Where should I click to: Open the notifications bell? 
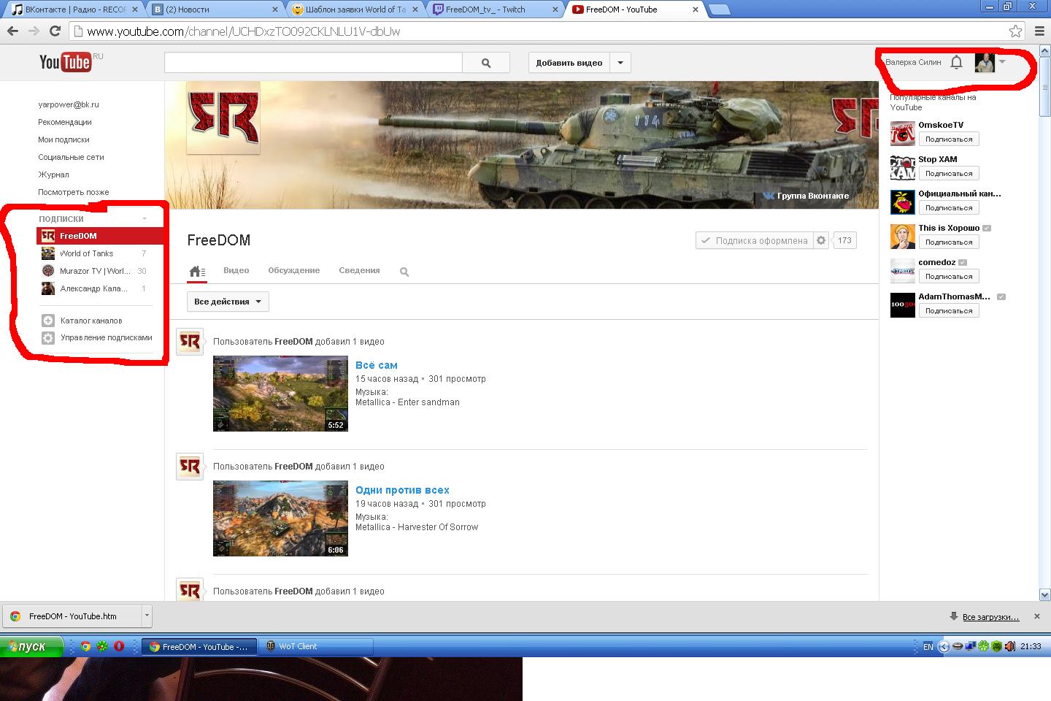click(956, 63)
